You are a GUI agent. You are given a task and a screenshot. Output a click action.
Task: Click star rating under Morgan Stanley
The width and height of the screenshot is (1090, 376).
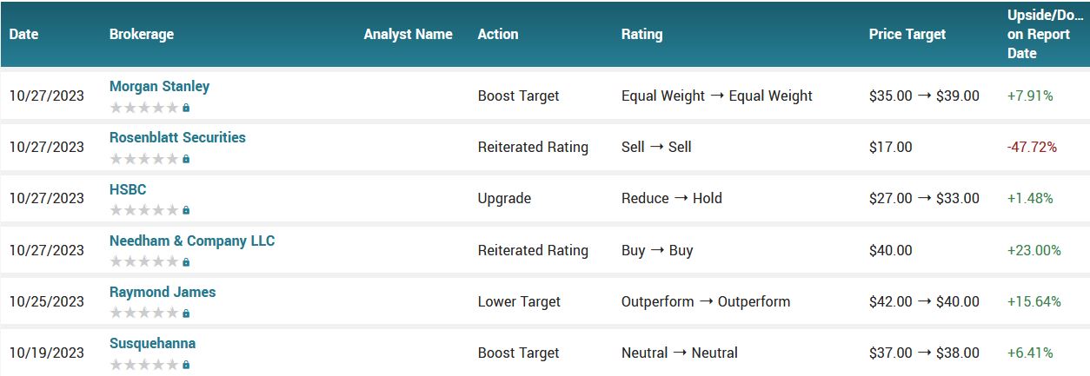tap(144, 108)
